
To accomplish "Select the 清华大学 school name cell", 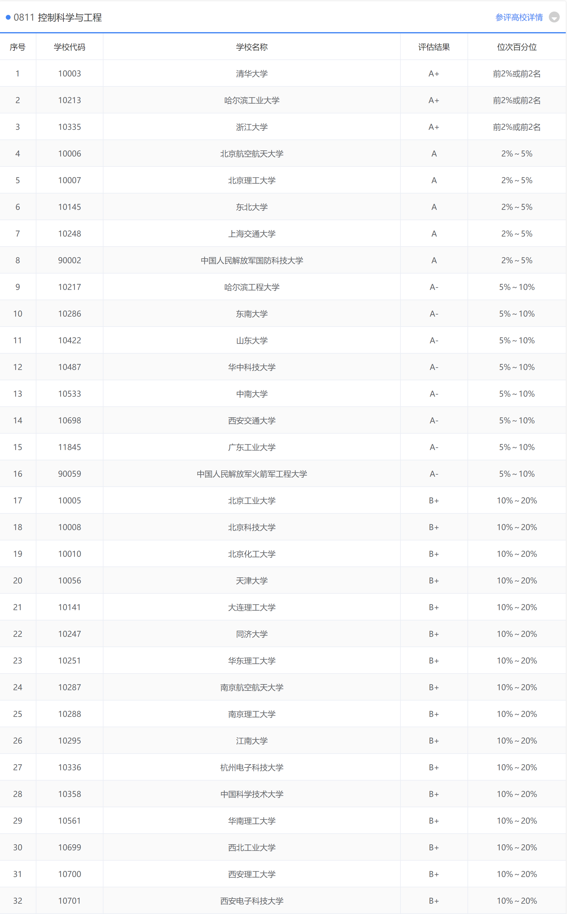I will click(x=251, y=74).
